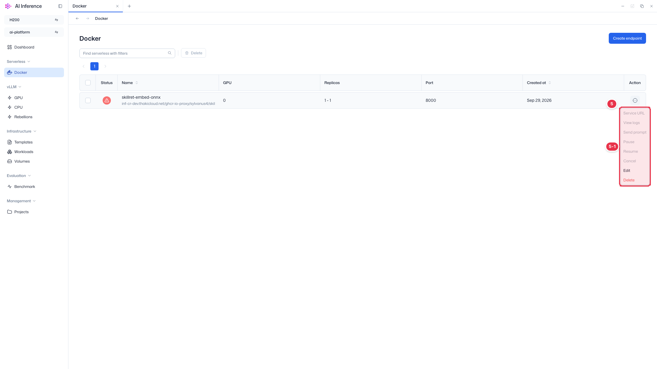Click the red error status icon
The height and width of the screenshot is (369, 657).
point(107,100)
